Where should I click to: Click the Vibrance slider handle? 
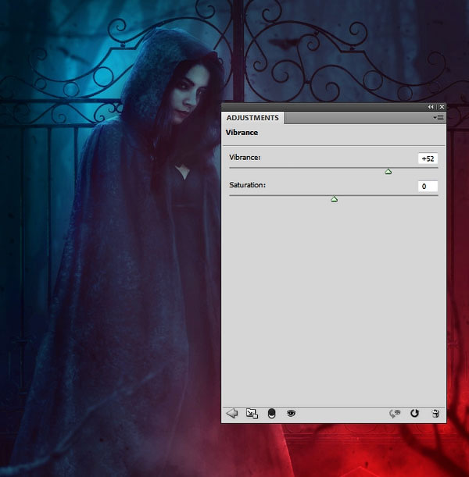[x=388, y=172]
